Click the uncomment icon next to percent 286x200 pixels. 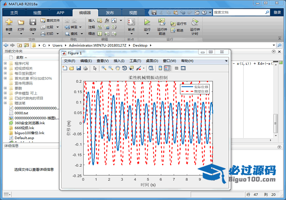[x=107, y=27]
